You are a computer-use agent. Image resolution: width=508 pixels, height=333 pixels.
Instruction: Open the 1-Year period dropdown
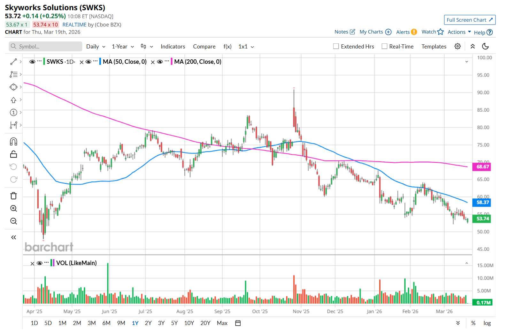123,47
